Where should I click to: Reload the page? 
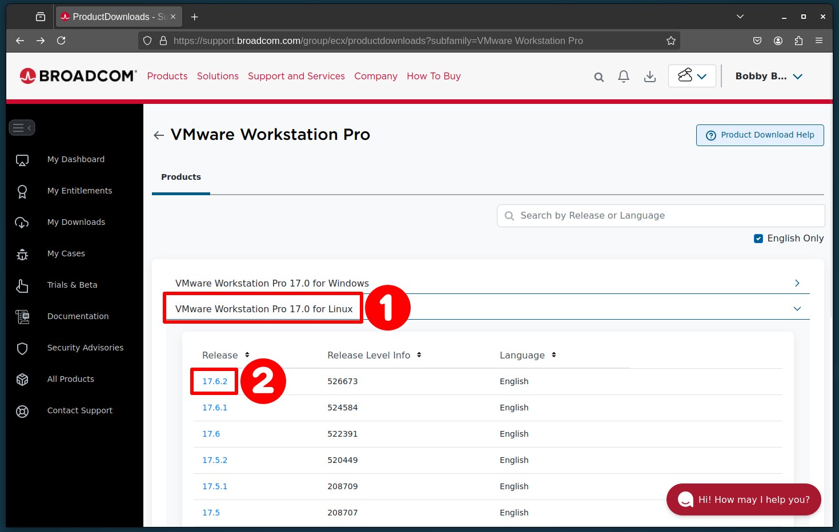click(x=61, y=41)
